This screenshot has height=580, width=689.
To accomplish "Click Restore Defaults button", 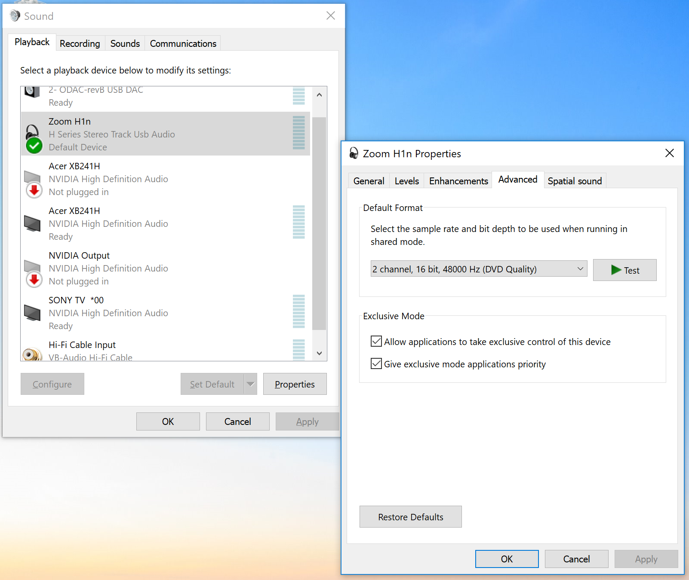I will click(411, 517).
